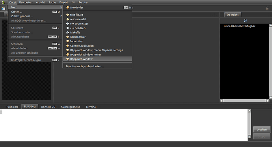Screen dimensions: 272x147
Task: Choose Speichern menu entry
Action: point(35,28)
